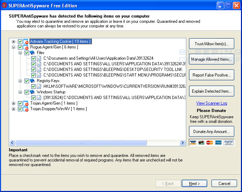
Task: Click the file icon beside Application Data\39132624 path
Action: (39, 58)
